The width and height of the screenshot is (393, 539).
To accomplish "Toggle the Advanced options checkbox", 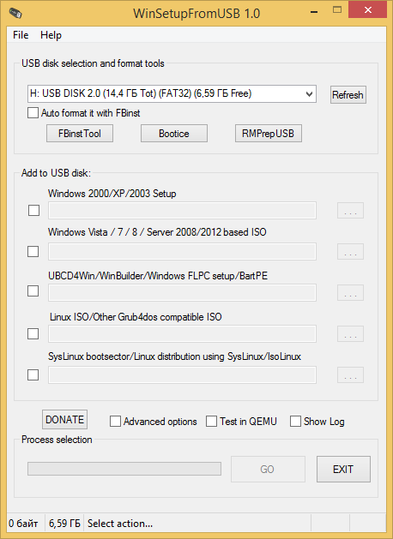I will pyautogui.click(x=115, y=421).
